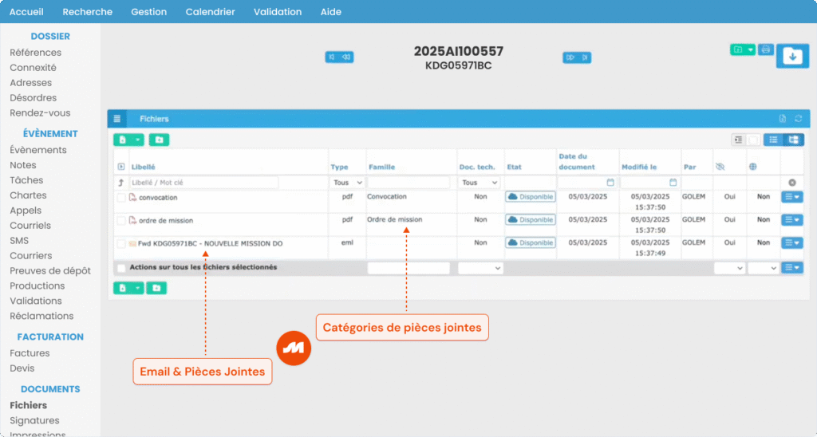Go to Signatures in the sidebar
Image resolution: width=817 pixels, height=437 pixels.
(x=34, y=419)
